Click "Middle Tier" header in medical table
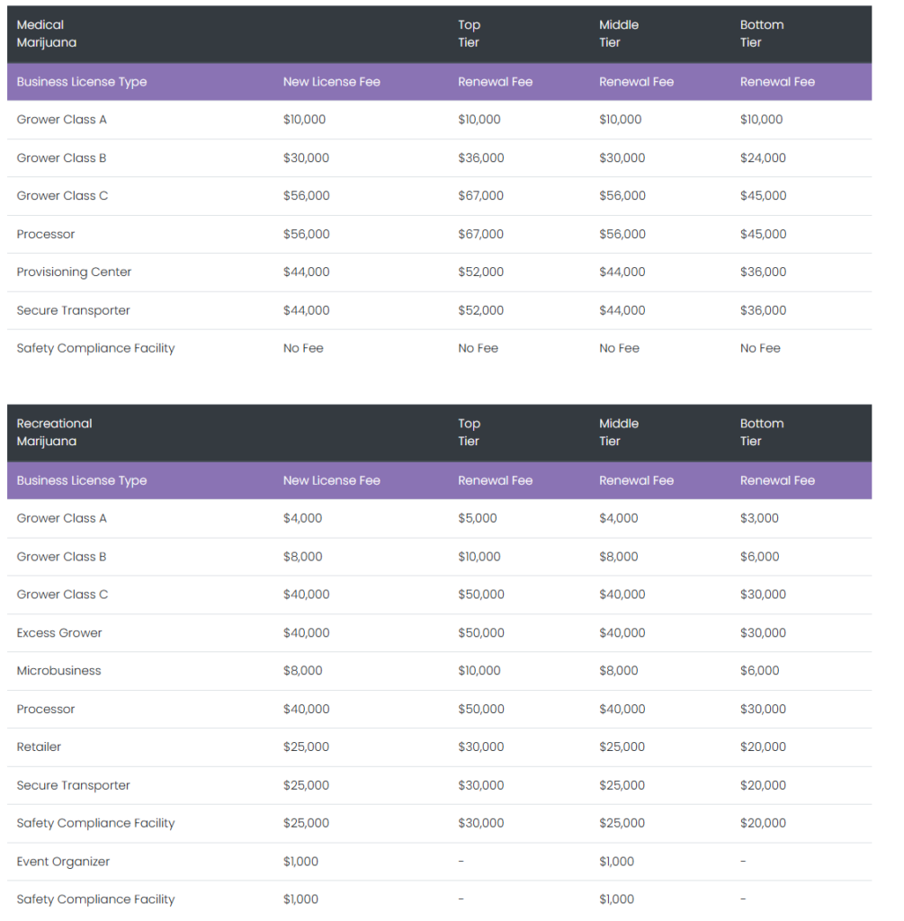This screenshot has height=921, width=904. point(619,33)
